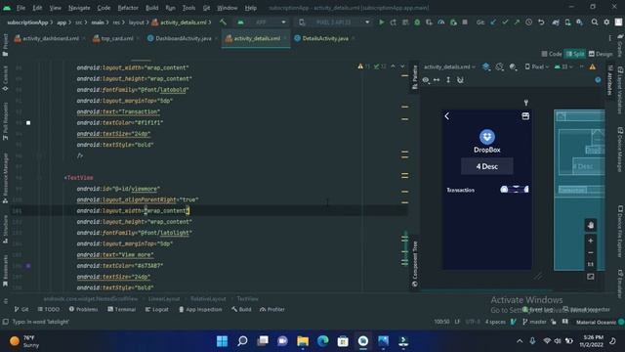Screen dimensions: 625x352
Task: Open Search Everywhere magnifier icon
Action: [595, 22]
